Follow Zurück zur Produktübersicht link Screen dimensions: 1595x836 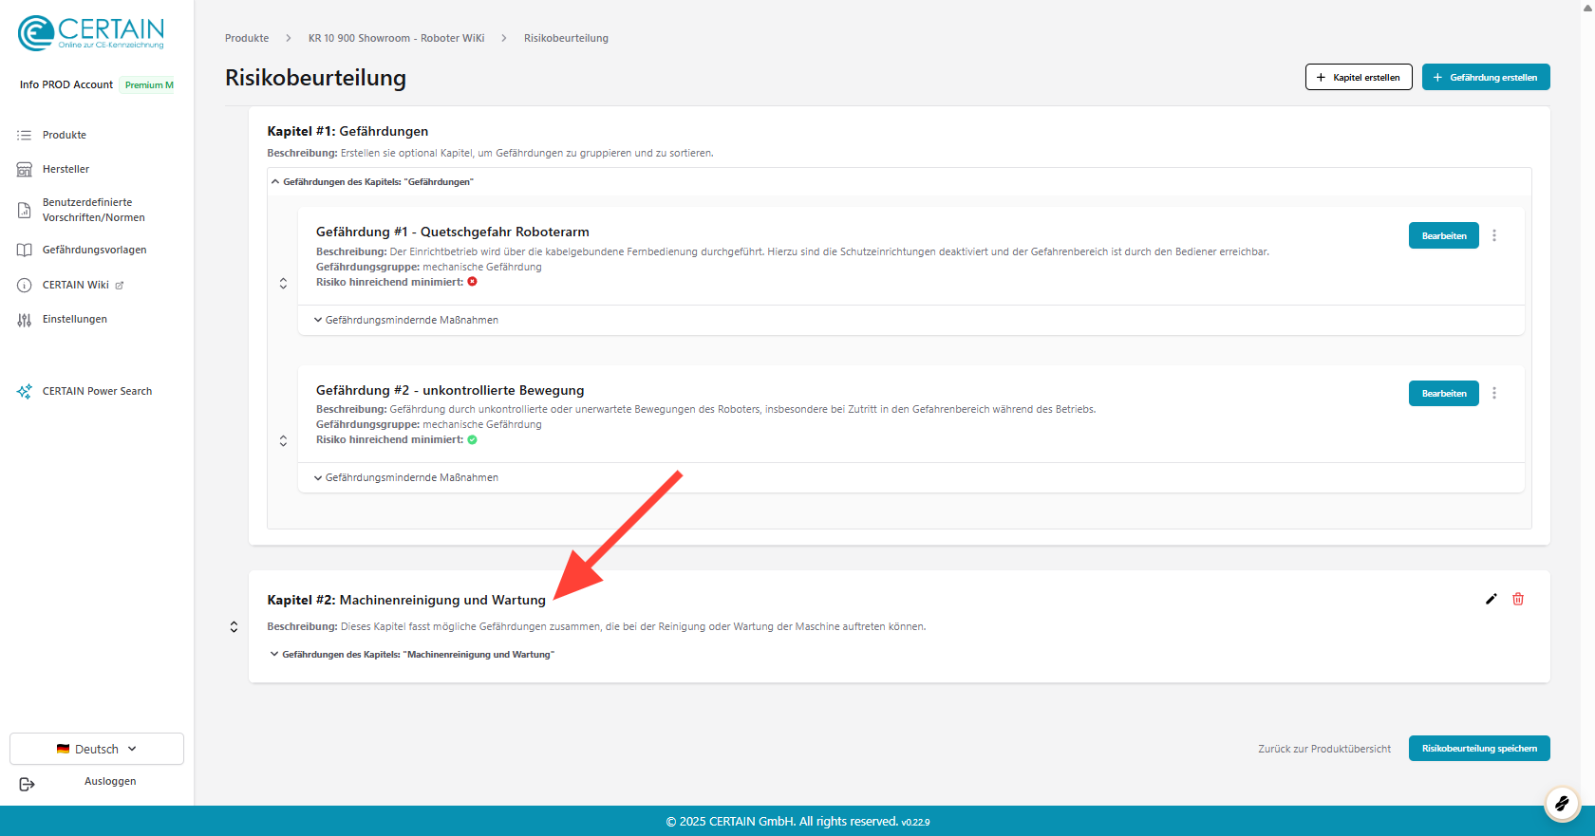[x=1324, y=749]
